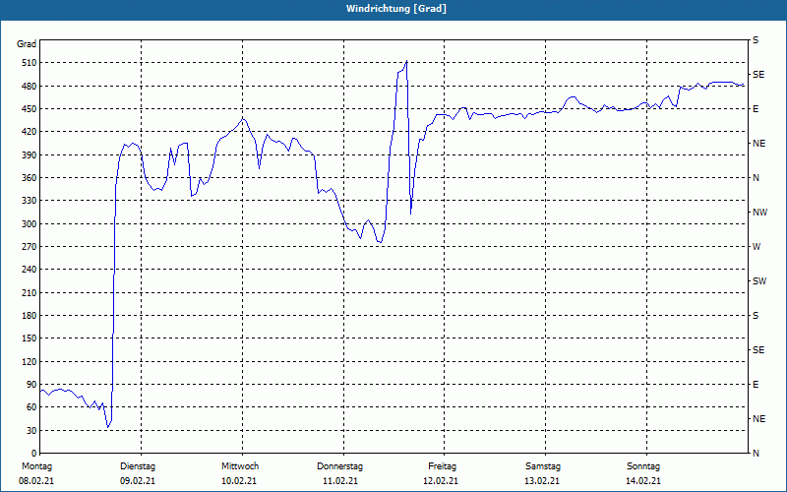This screenshot has height=492, width=787.
Task: Click the 'Sonntag' weekday label
Action: (643, 466)
